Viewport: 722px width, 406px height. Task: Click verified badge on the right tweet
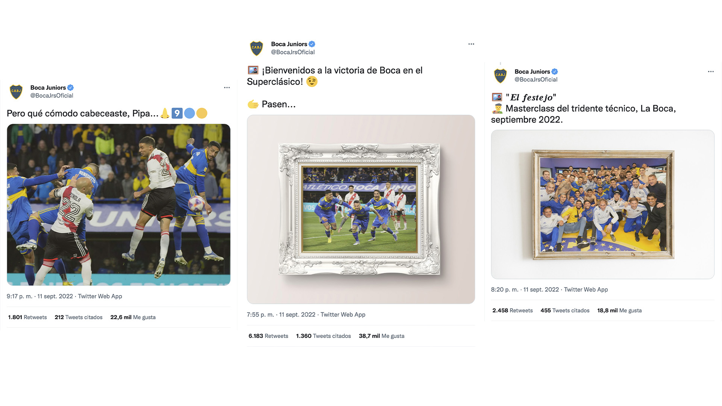(x=555, y=71)
